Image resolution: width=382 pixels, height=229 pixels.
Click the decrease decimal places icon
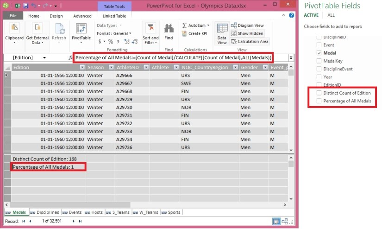pos(135,41)
